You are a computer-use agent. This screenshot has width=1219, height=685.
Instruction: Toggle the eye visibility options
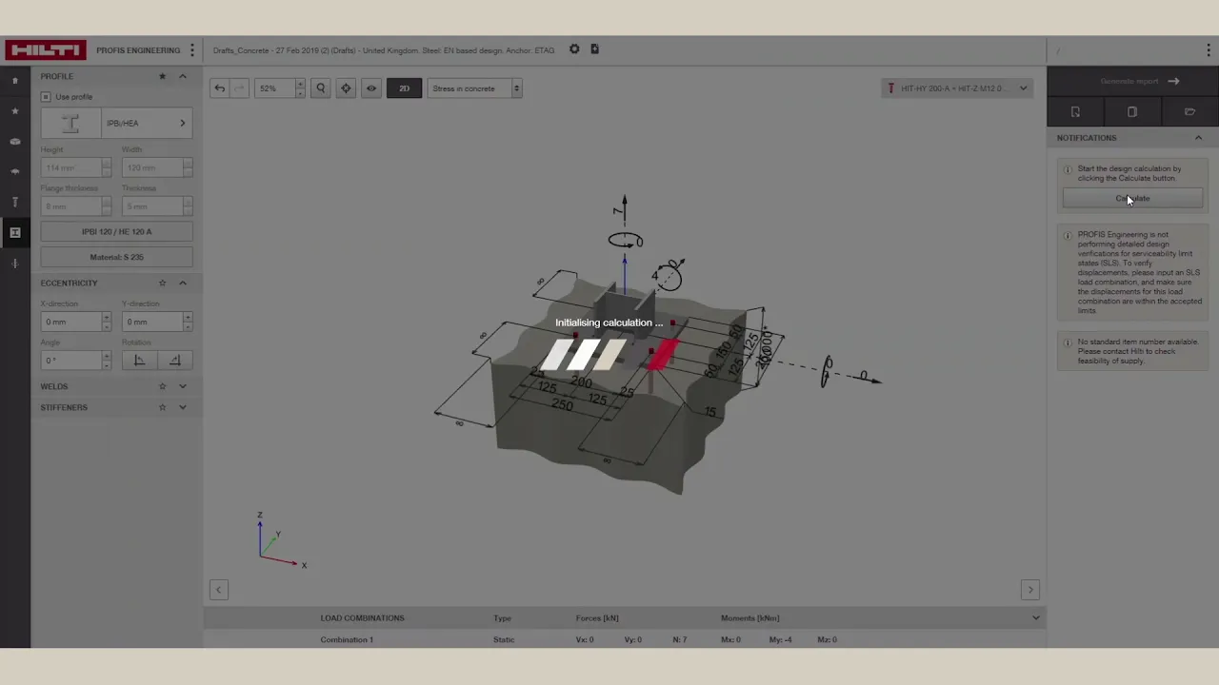pos(371,88)
